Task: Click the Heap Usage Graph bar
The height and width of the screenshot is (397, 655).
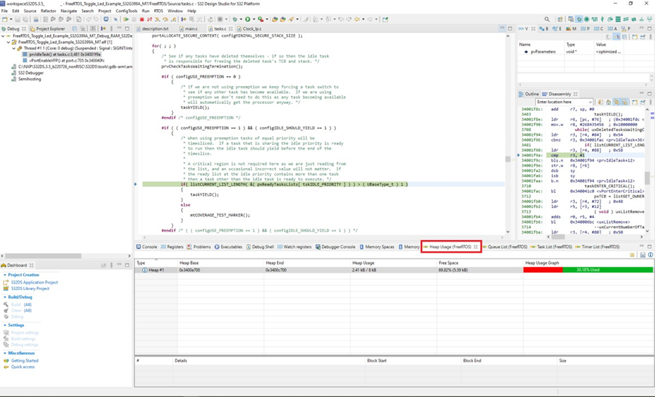Action: pos(588,270)
